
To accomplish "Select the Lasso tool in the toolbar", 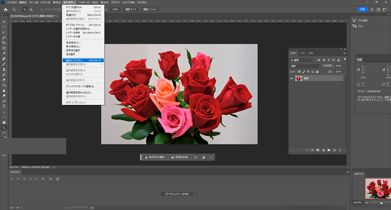I will click(4, 32).
